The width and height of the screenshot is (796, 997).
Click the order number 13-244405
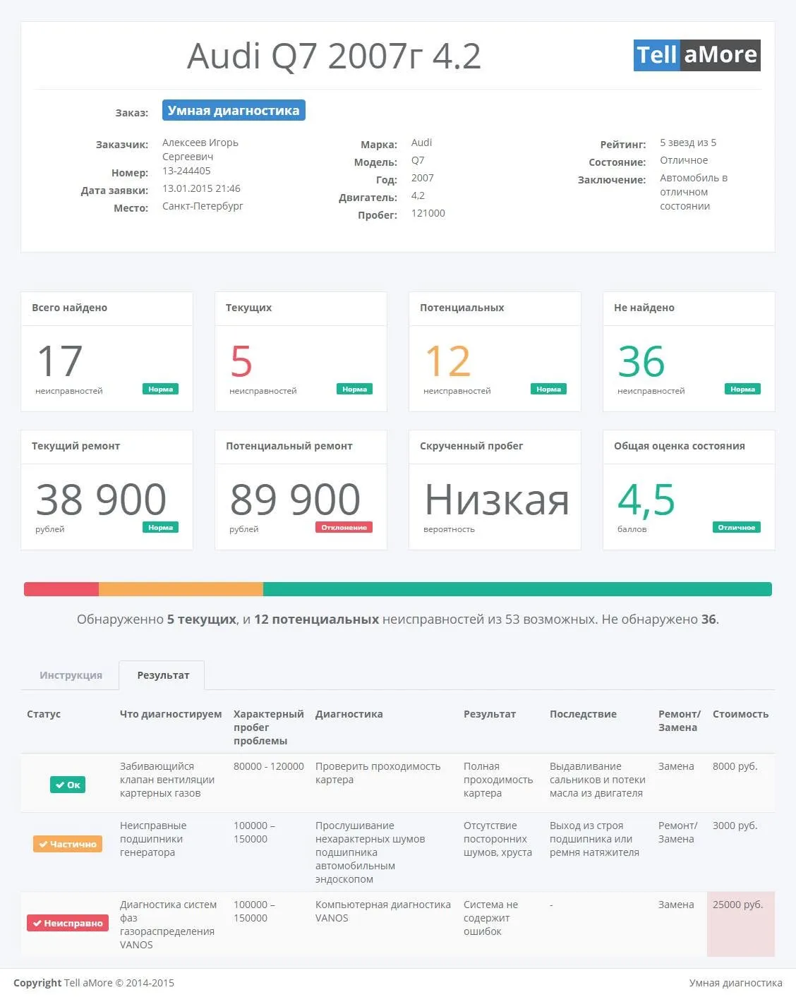tap(186, 171)
